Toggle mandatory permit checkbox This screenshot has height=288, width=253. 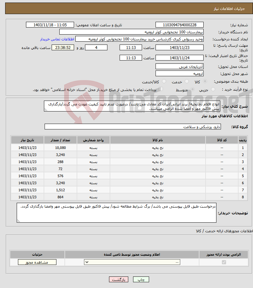tap(224, 262)
